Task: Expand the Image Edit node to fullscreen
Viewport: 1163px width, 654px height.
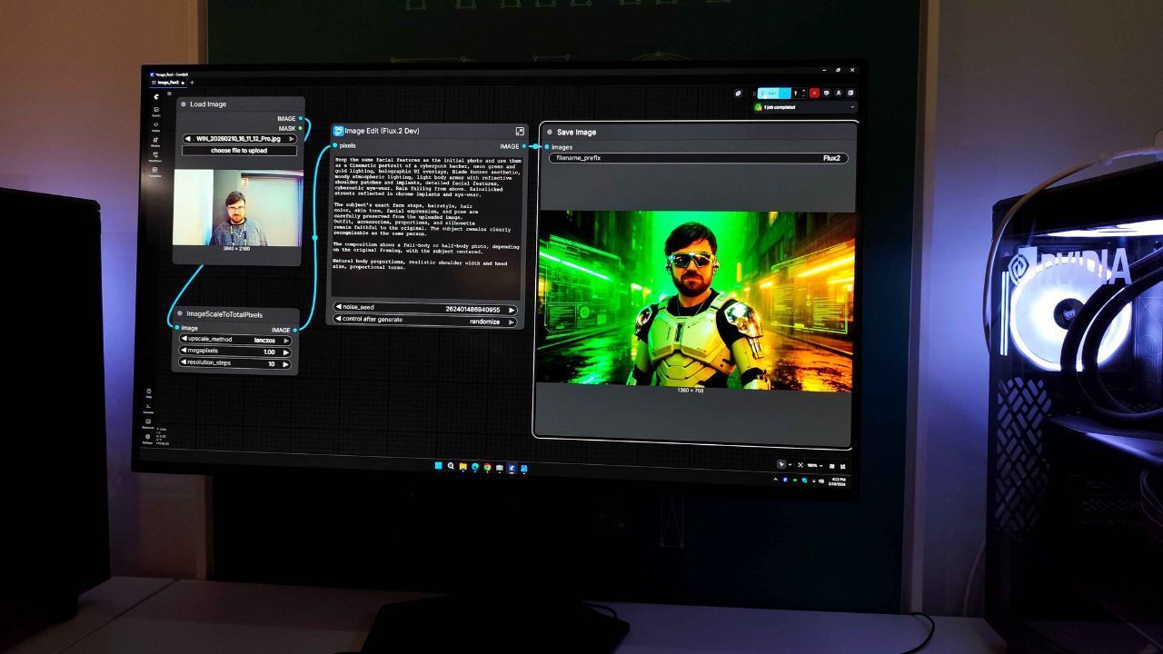Action: pos(520,132)
